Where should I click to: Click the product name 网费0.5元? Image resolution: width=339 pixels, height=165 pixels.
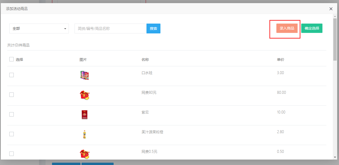[x=149, y=152]
